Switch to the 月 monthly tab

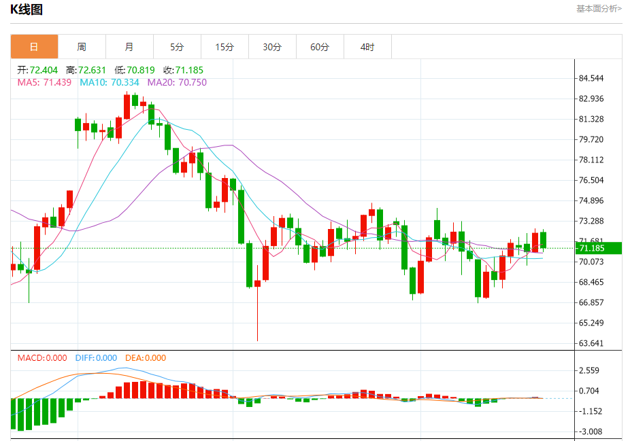[x=129, y=47]
